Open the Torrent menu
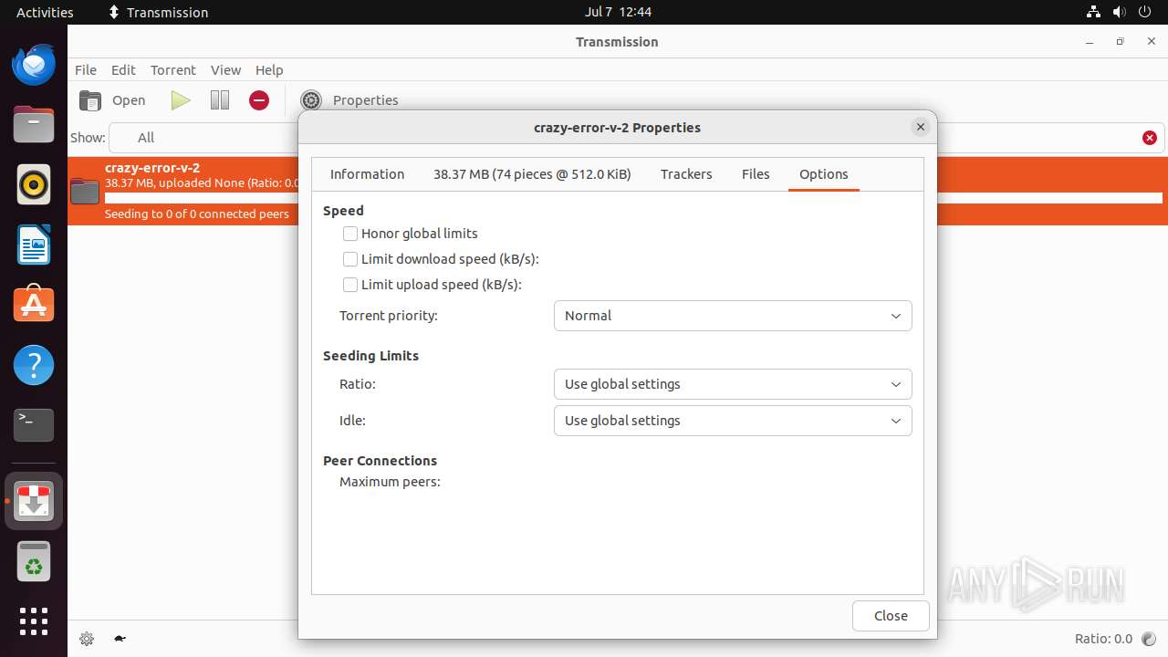The image size is (1168, 657). [x=173, y=70]
